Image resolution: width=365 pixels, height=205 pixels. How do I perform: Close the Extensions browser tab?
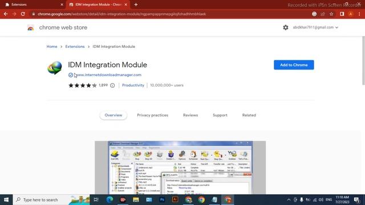pos(62,5)
